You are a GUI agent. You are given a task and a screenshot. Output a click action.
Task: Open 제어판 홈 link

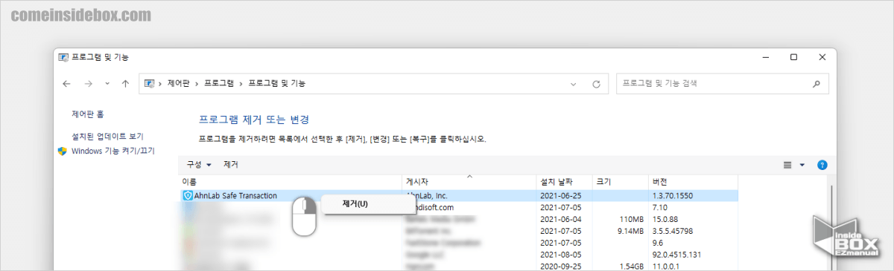click(88, 114)
